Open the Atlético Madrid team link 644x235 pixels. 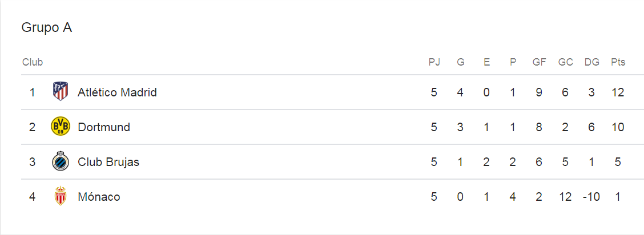point(117,92)
